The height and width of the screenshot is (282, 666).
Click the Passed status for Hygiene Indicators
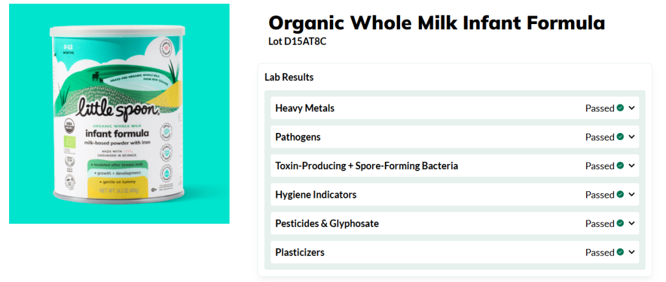[600, 194]
